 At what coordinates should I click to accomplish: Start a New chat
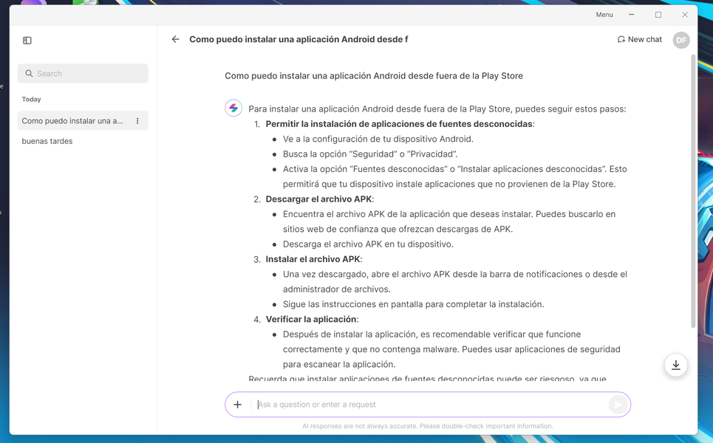(x=639, y=40)
